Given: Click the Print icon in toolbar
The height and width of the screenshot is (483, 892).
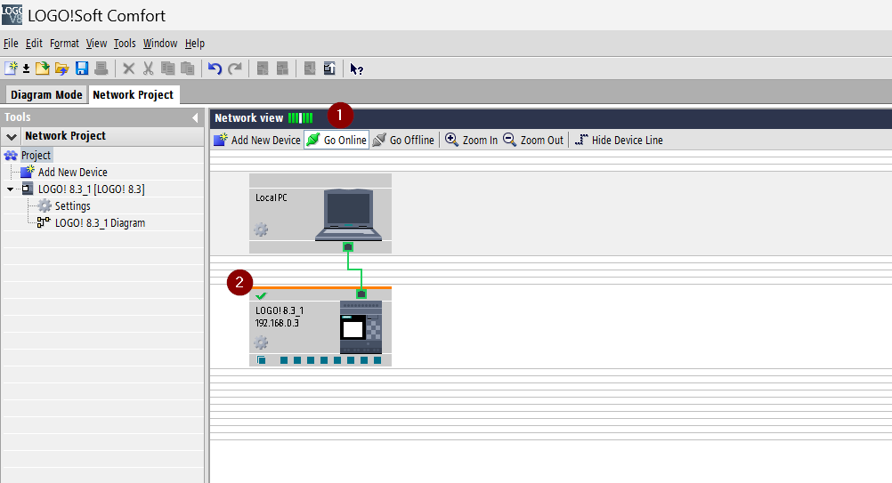Looking at the screenshot, I should click(x=101, y=68).
